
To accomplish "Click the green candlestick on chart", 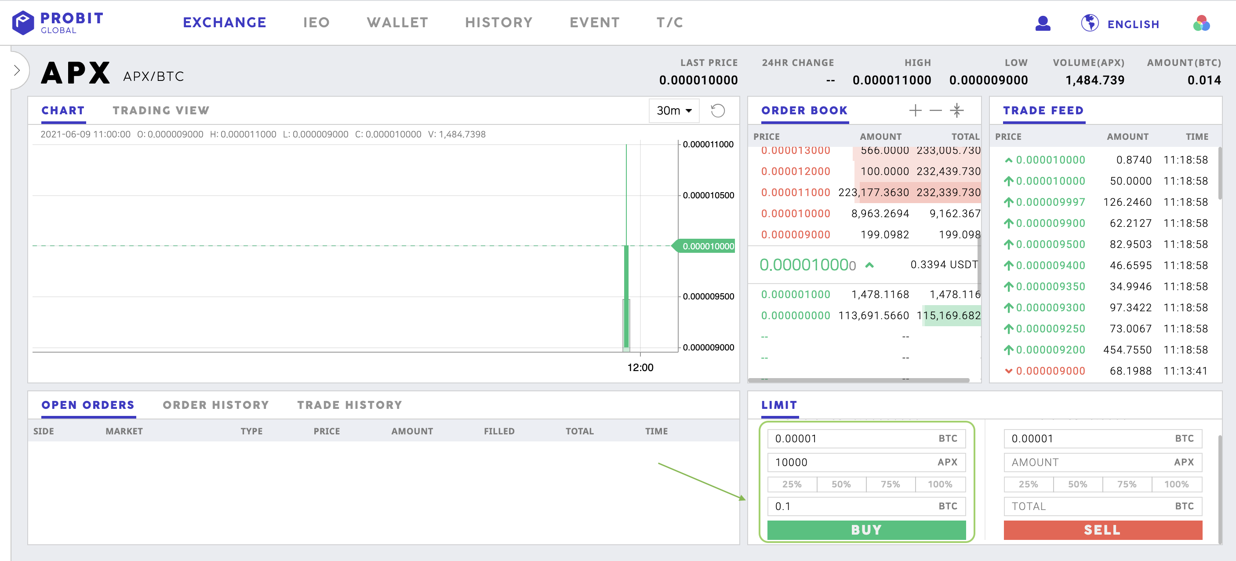I will (626, 296).
